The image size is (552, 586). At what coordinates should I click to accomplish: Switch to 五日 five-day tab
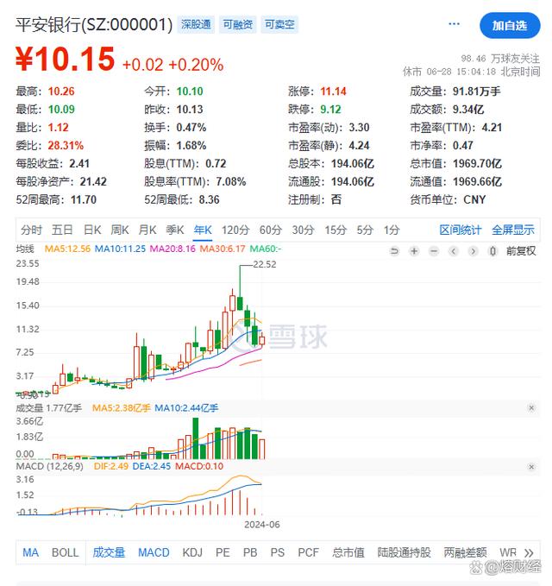point(62,230)
